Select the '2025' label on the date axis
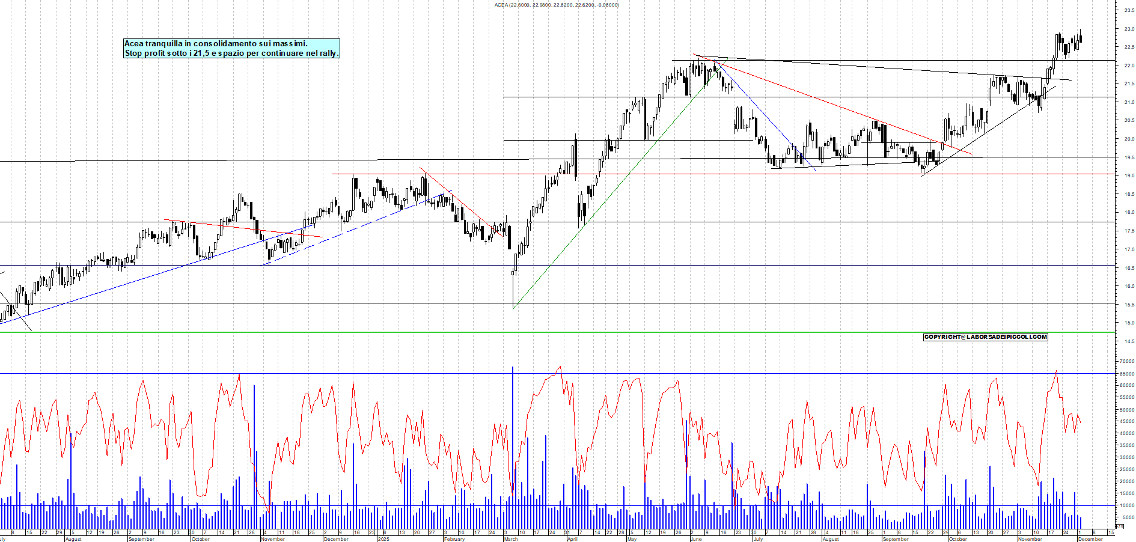The height and width of the screenshot is (542, 1136). click(x=383, y=538)
